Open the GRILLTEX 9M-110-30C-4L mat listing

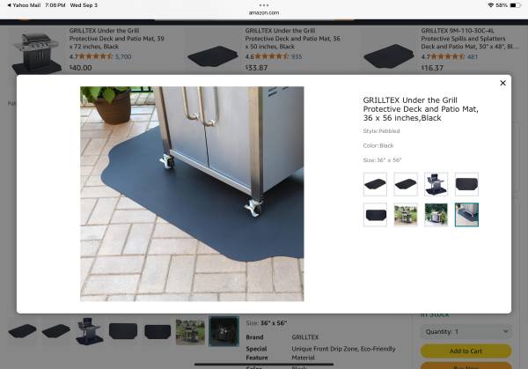click(469, 39)
